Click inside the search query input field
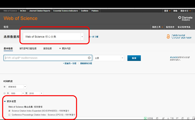195x120 pixels. click(45, 58)
